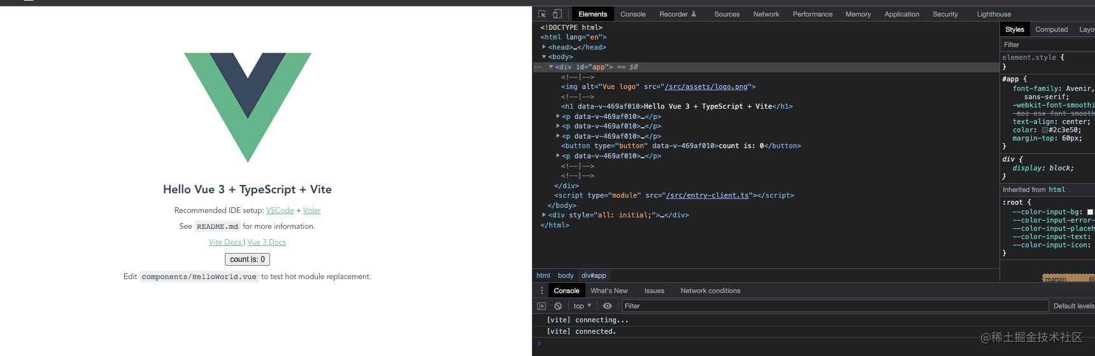Open the Issues drawer tab
The width and height of the screenshot is (1095, 356).
tap(654, 291)
